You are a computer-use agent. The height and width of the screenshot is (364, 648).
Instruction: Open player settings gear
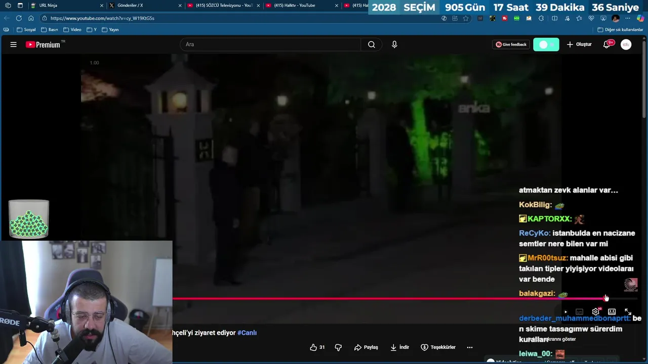click(x=596, y=312)
